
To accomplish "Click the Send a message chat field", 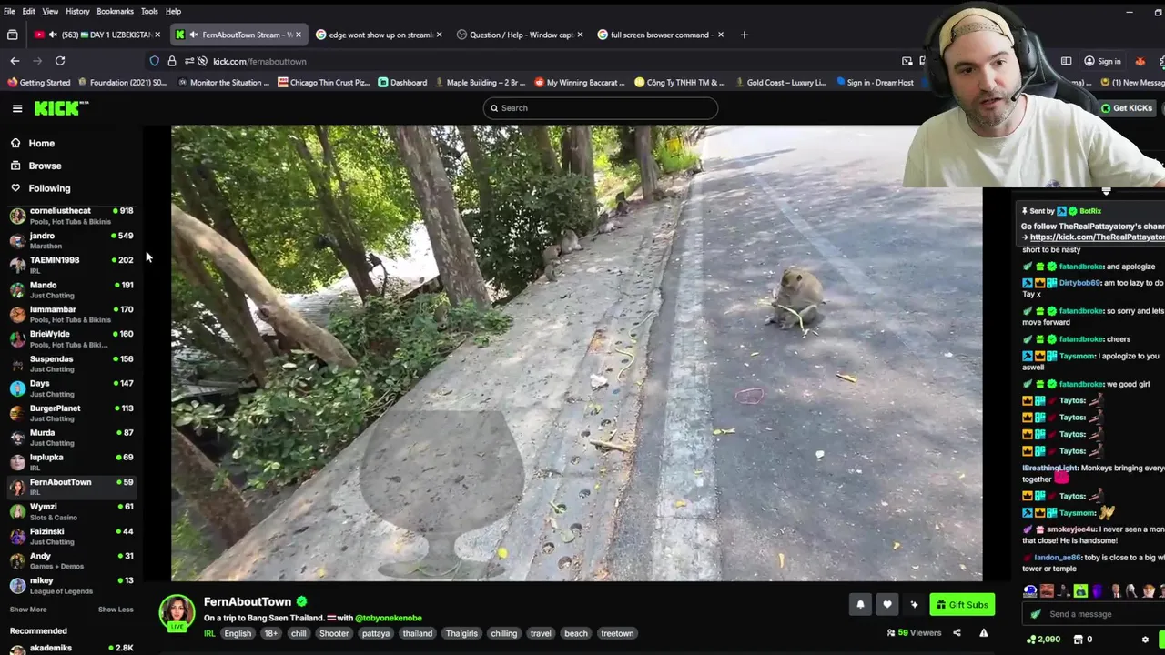I will coord(1092,614).
